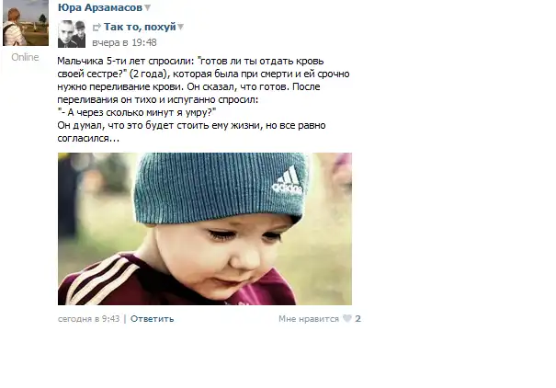The height and width of the screenshot is (388, 556).
Task: Expand the arrow beside Юра Арзамасов
Action: [148, 7]
